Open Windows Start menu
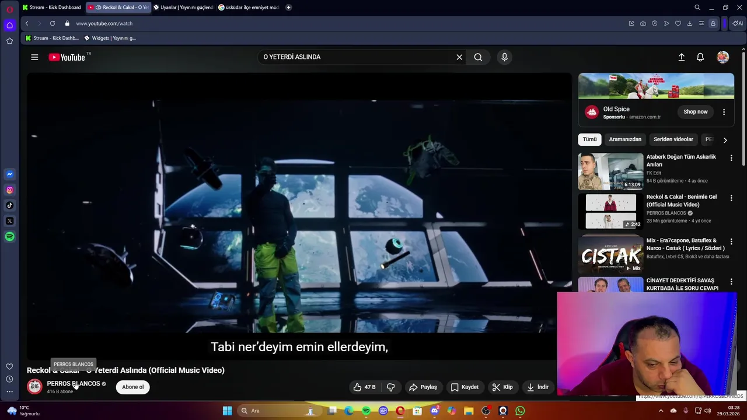Viewport: 747px width, 420px height. [x=227, y=411]
